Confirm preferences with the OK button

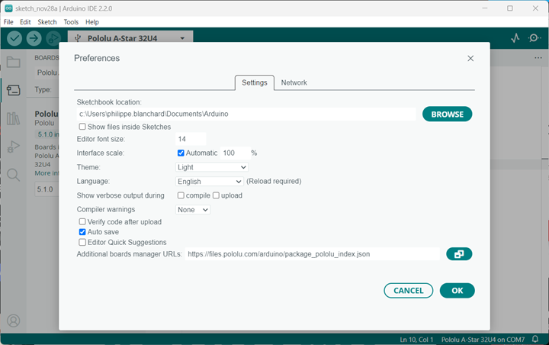pos(457,290)
